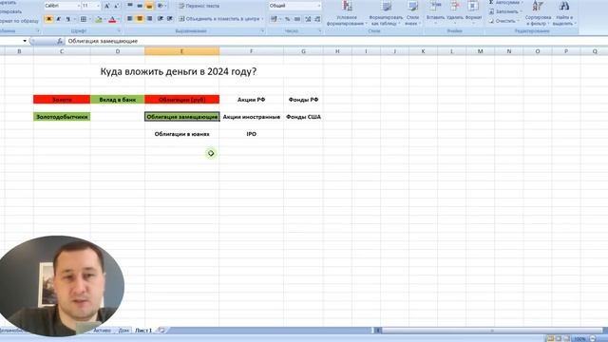Image resolution: width=608 pixels, height=342 pixels.
Task: Select the IPO cell
Action: click(251, 134)
